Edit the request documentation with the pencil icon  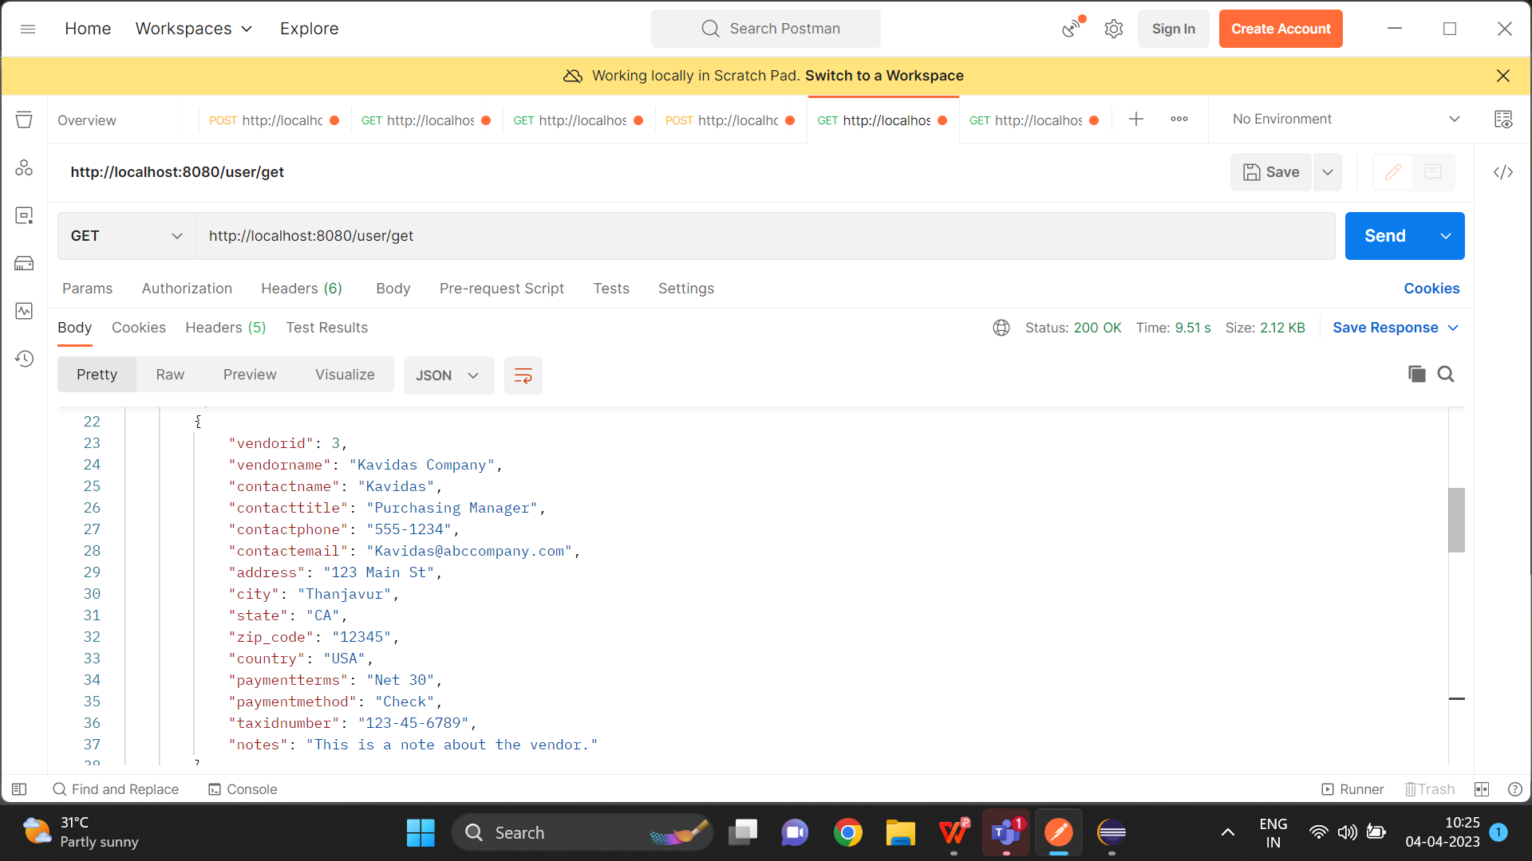click(1393, 171)
